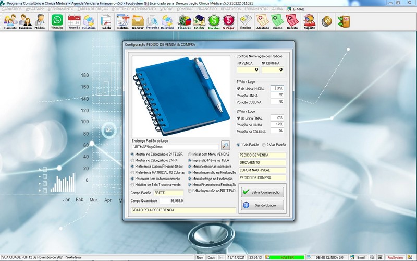Screen dimensions: 417x261
Task: Open the TABELA DE PREÇOS menu
Action: (x=93, y=9)
